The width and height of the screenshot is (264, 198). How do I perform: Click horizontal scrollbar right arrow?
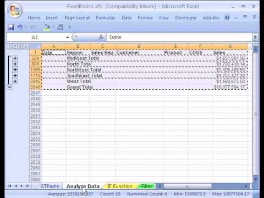tap(246, 186)
